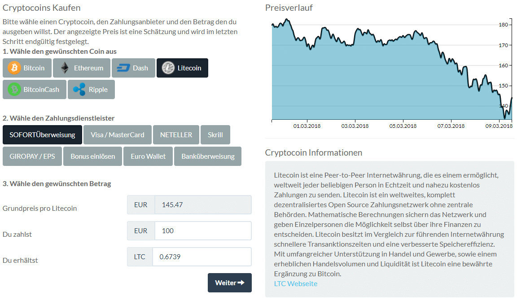
Task: Click the 05.03.2018 date label
Action: tap(403, 126)
